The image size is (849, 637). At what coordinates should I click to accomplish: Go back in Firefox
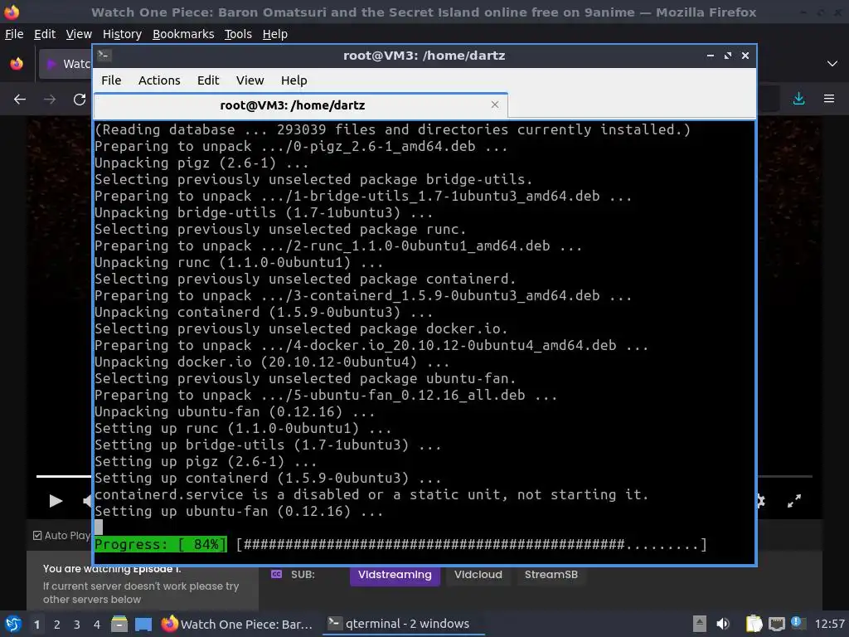tap(20, 100)
